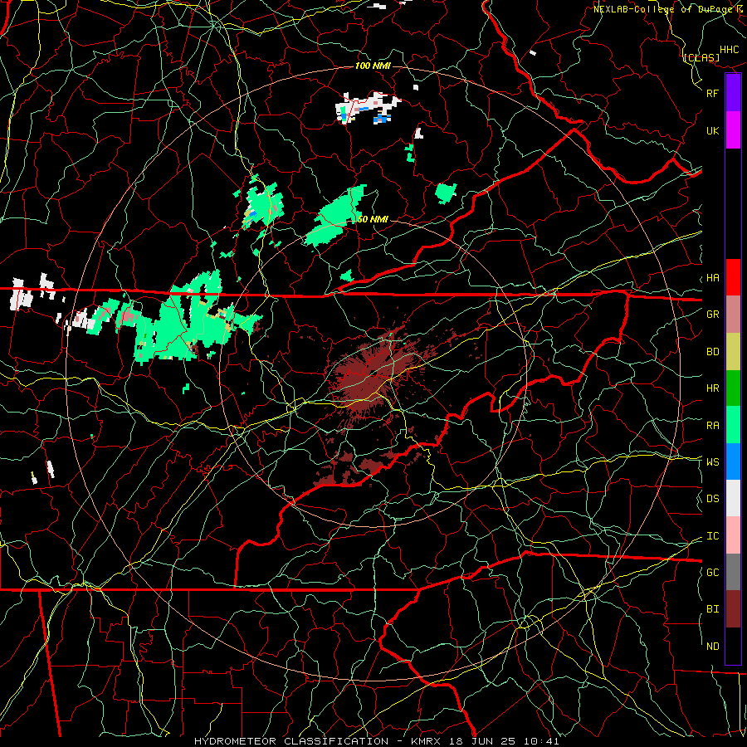Screen dimensions: 747x747
Task: Click the UK magenta legend swatch
Action: point(733,130)
